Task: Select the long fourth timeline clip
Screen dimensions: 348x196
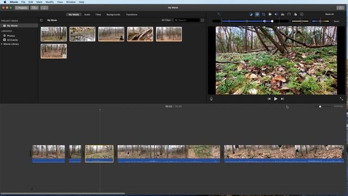Action: pyautogui.click(x=169, y=154)
